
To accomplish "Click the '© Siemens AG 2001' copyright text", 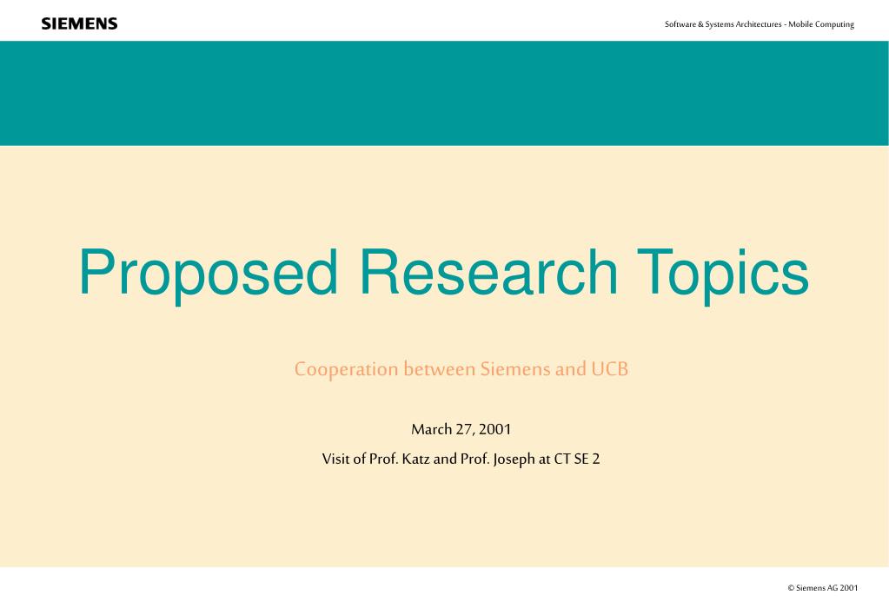I will point(823,588).
